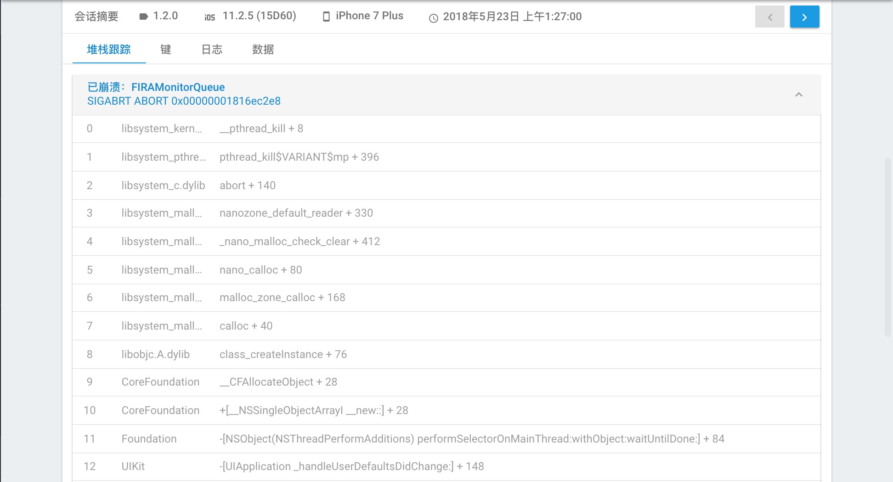Select frame +[__NSSingleObjectArrayI __new::] + 28
Viewport: 893px width, 482px height.
point(446,410)
